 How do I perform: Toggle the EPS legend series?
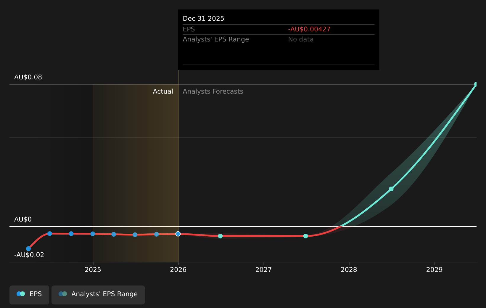(x=29, y=294)
